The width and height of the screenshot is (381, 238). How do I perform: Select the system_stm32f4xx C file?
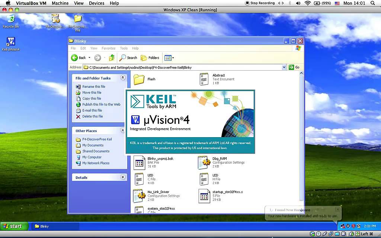tap(154, 210)
